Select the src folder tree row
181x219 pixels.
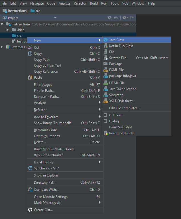coord(68,35)
